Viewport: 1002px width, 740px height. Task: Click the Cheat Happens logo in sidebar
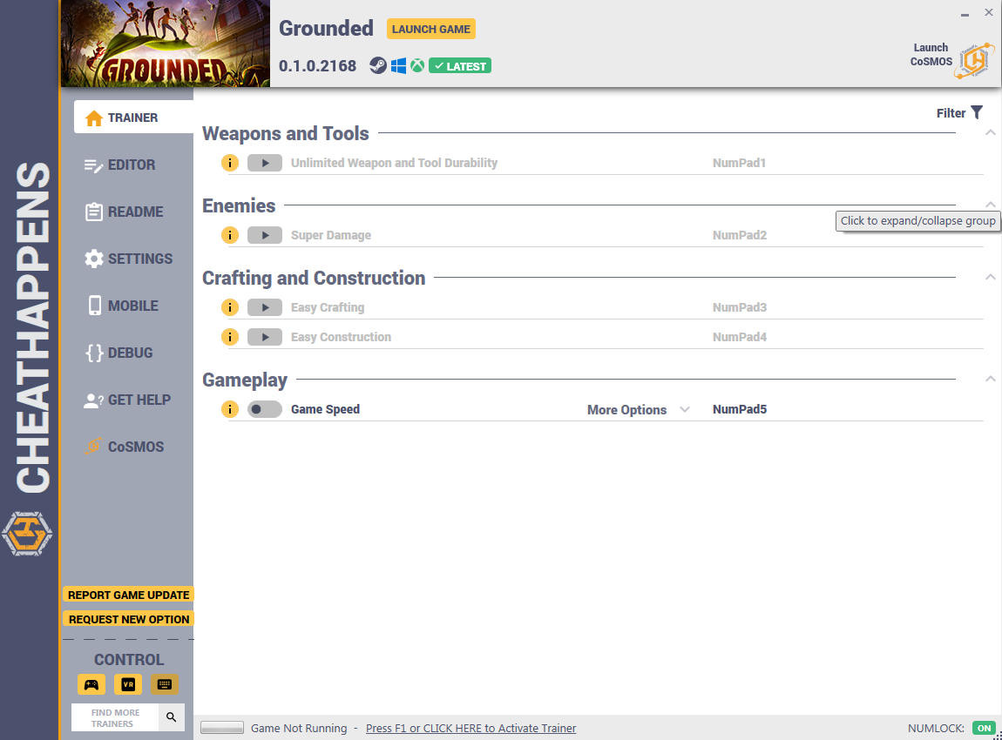[x=27, y=533]
